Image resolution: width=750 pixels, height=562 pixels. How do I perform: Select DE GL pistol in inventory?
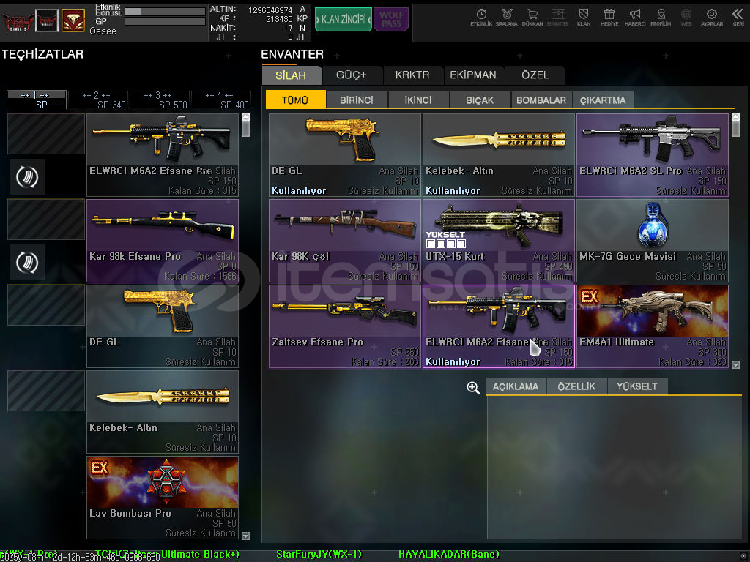point(345,155)
